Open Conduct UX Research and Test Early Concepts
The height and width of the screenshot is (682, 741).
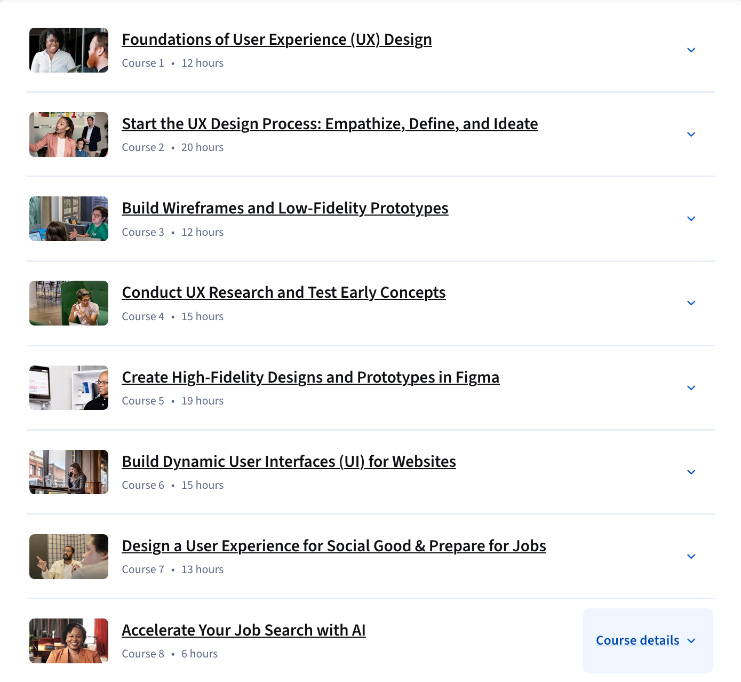pyautogui.click(x=283, y=292)
